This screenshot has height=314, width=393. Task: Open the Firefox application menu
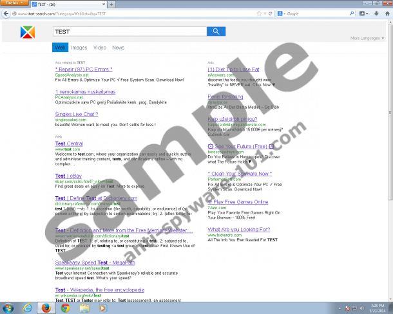(x=15, y=4)
